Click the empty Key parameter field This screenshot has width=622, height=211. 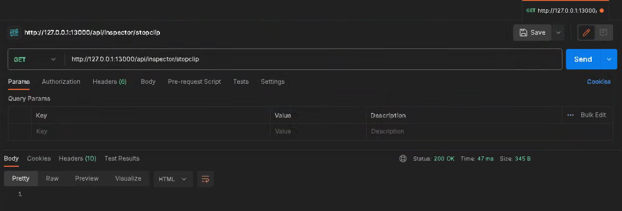[x=151, y=131]
